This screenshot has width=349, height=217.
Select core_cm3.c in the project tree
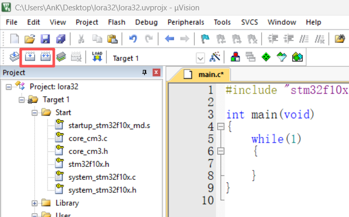(x=88, y=138)
